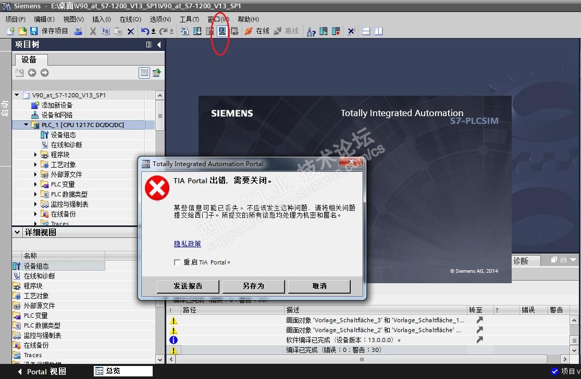Open 帮助(H) menu
Image resolution: width=581 pixels, height=379 pixels.
point(248,19)
